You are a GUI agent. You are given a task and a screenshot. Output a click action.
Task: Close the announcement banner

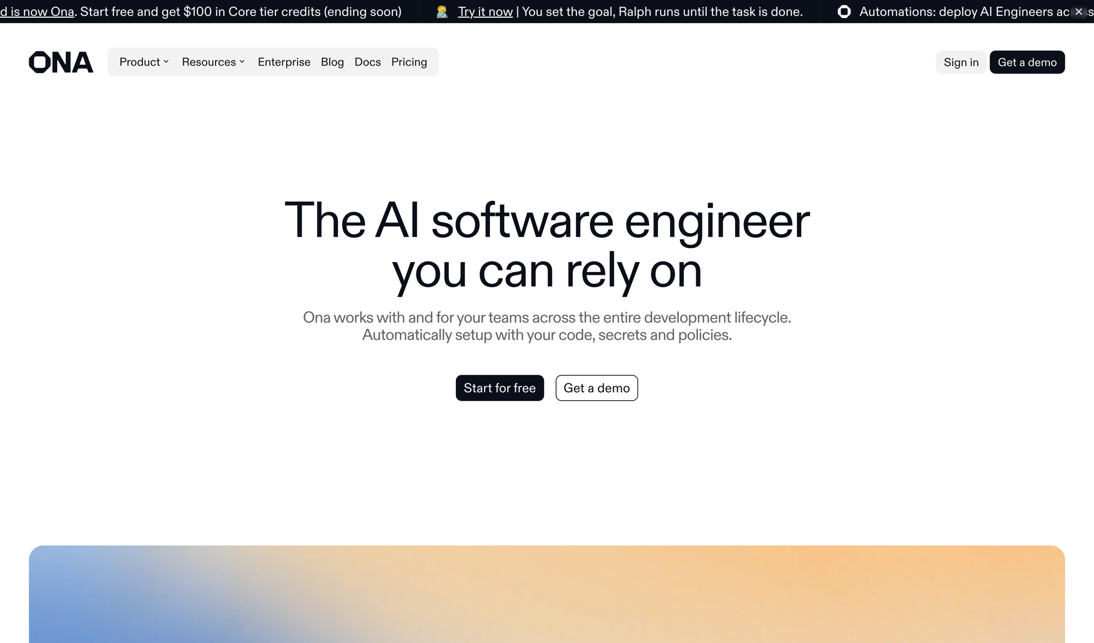pyautogui.click(x=1079, y=12)
